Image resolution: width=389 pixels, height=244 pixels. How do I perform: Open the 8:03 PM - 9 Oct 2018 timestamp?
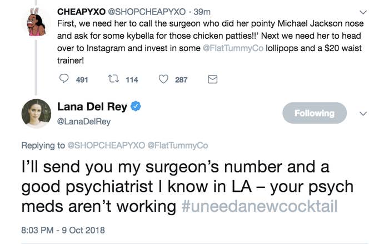point(62,230)
